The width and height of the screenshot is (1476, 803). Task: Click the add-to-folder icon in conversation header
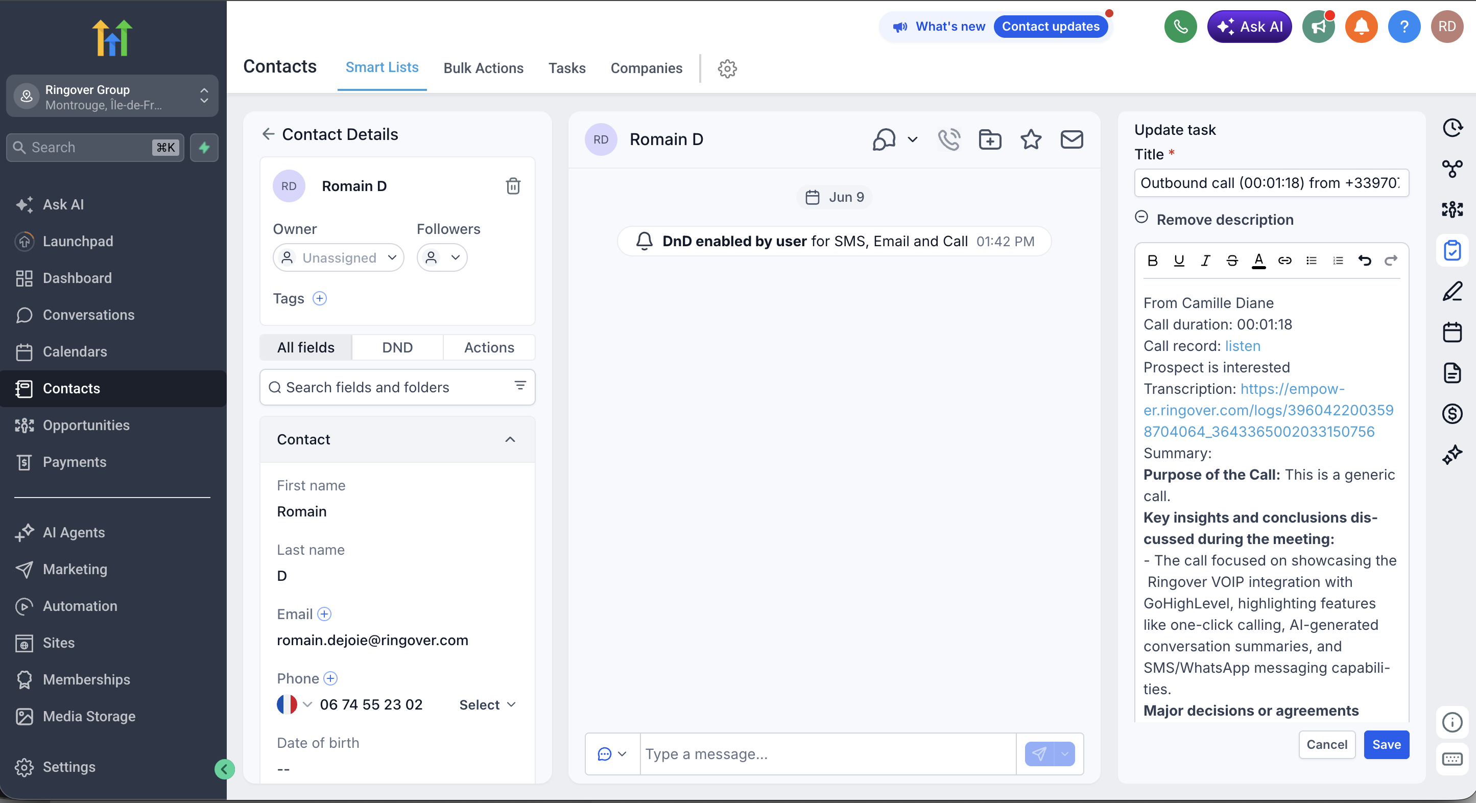click(x=990, y=139)
